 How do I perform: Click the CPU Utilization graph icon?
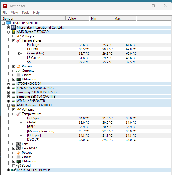(x=19, y=79)
